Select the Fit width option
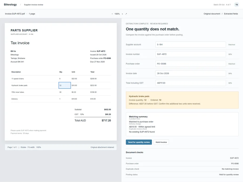Screen dimensions: 243x182 31,147
